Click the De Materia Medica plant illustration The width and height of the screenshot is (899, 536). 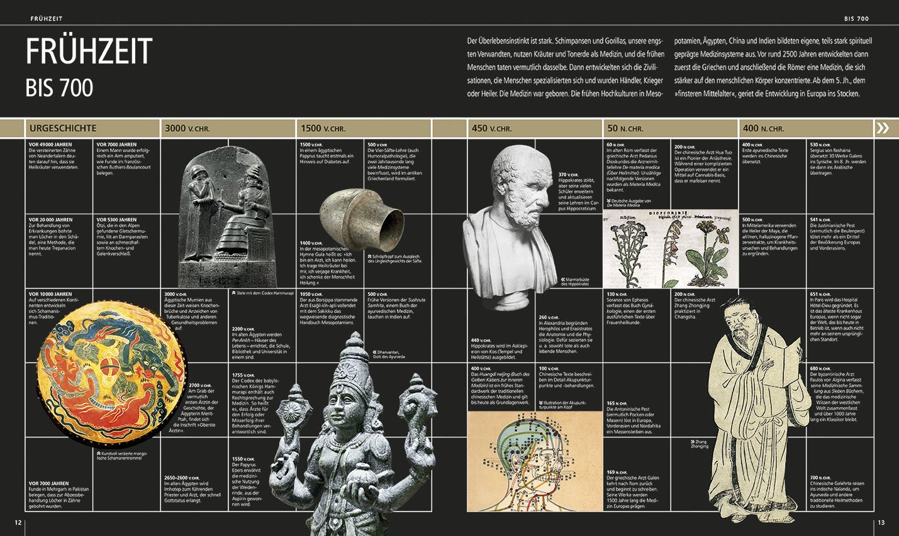pyautogui.click(x=670, y=248)
